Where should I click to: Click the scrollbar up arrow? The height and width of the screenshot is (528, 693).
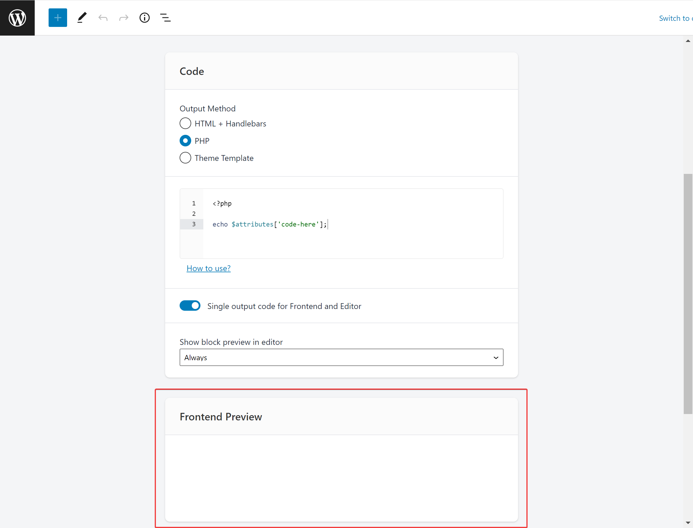(x=688, y=41)
